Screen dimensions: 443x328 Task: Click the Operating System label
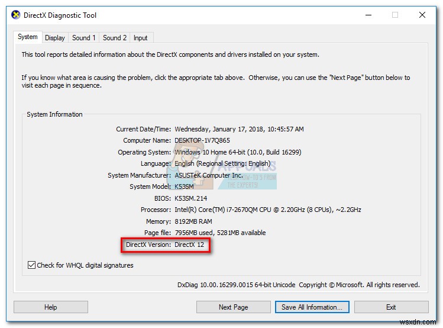144,152
